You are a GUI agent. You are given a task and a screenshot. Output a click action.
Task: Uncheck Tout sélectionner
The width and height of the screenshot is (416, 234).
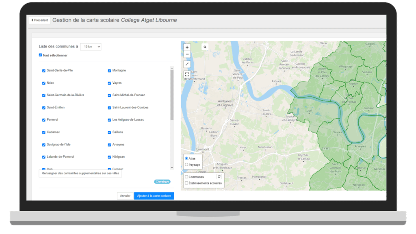click(40, 55)
